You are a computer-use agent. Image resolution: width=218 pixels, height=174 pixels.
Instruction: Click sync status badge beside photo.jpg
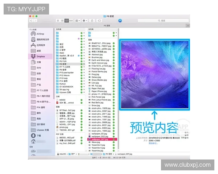pos(82,127)
